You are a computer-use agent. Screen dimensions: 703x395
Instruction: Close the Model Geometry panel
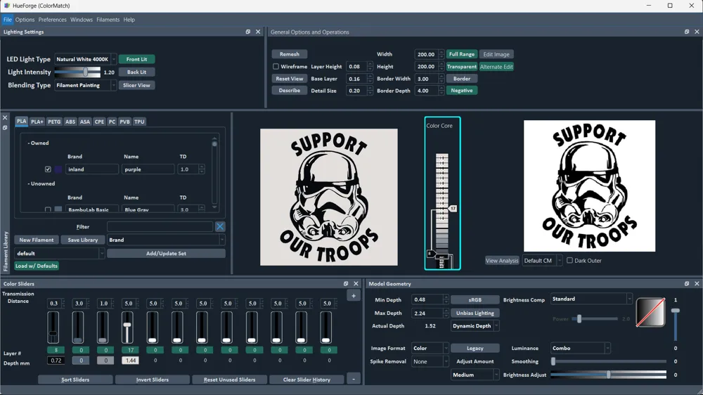(697, 284)
